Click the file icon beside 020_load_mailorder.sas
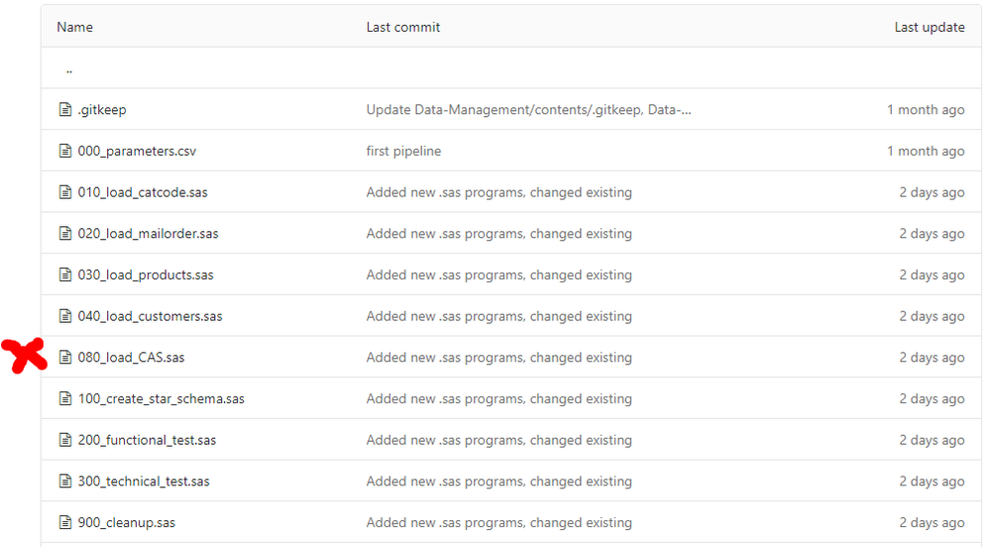The height and width of the screenshot is (547, 990). [65, 234]
